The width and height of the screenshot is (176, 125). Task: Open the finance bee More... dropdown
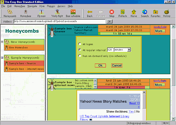160,31
